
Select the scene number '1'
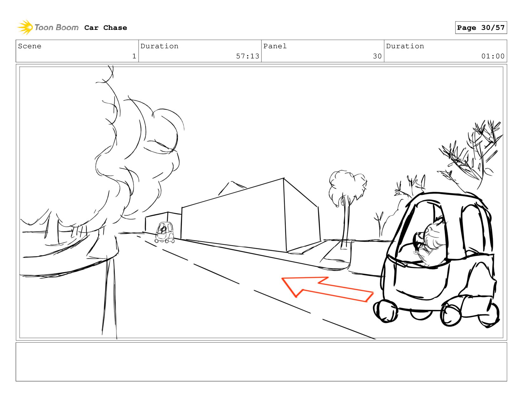click(134, 56)
